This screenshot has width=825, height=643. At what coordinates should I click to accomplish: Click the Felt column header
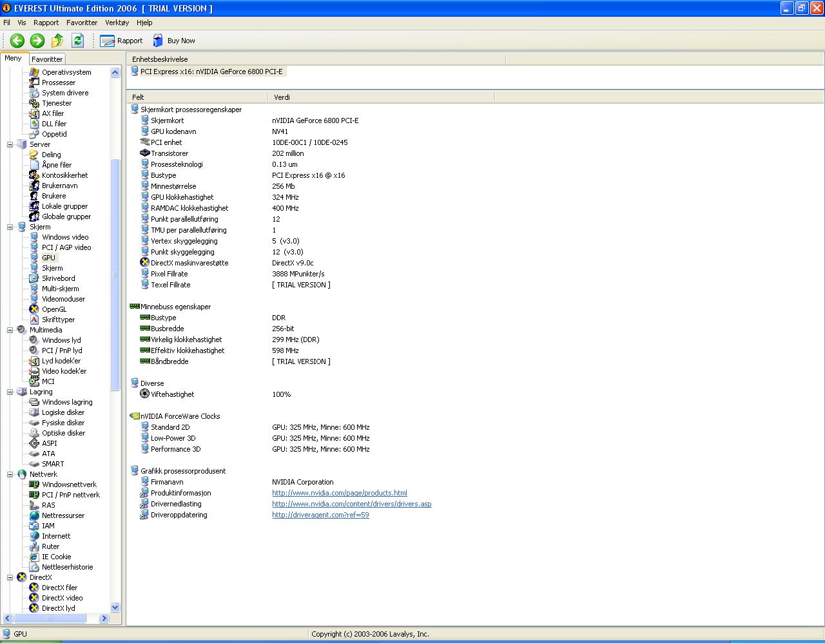click(197, 97)
